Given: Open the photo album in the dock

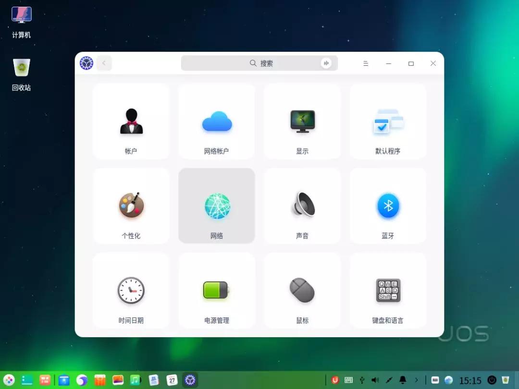Looking at the screenshot, I should [x=118, y=380].
